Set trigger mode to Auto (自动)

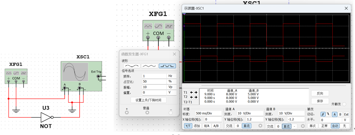point(335,126)
